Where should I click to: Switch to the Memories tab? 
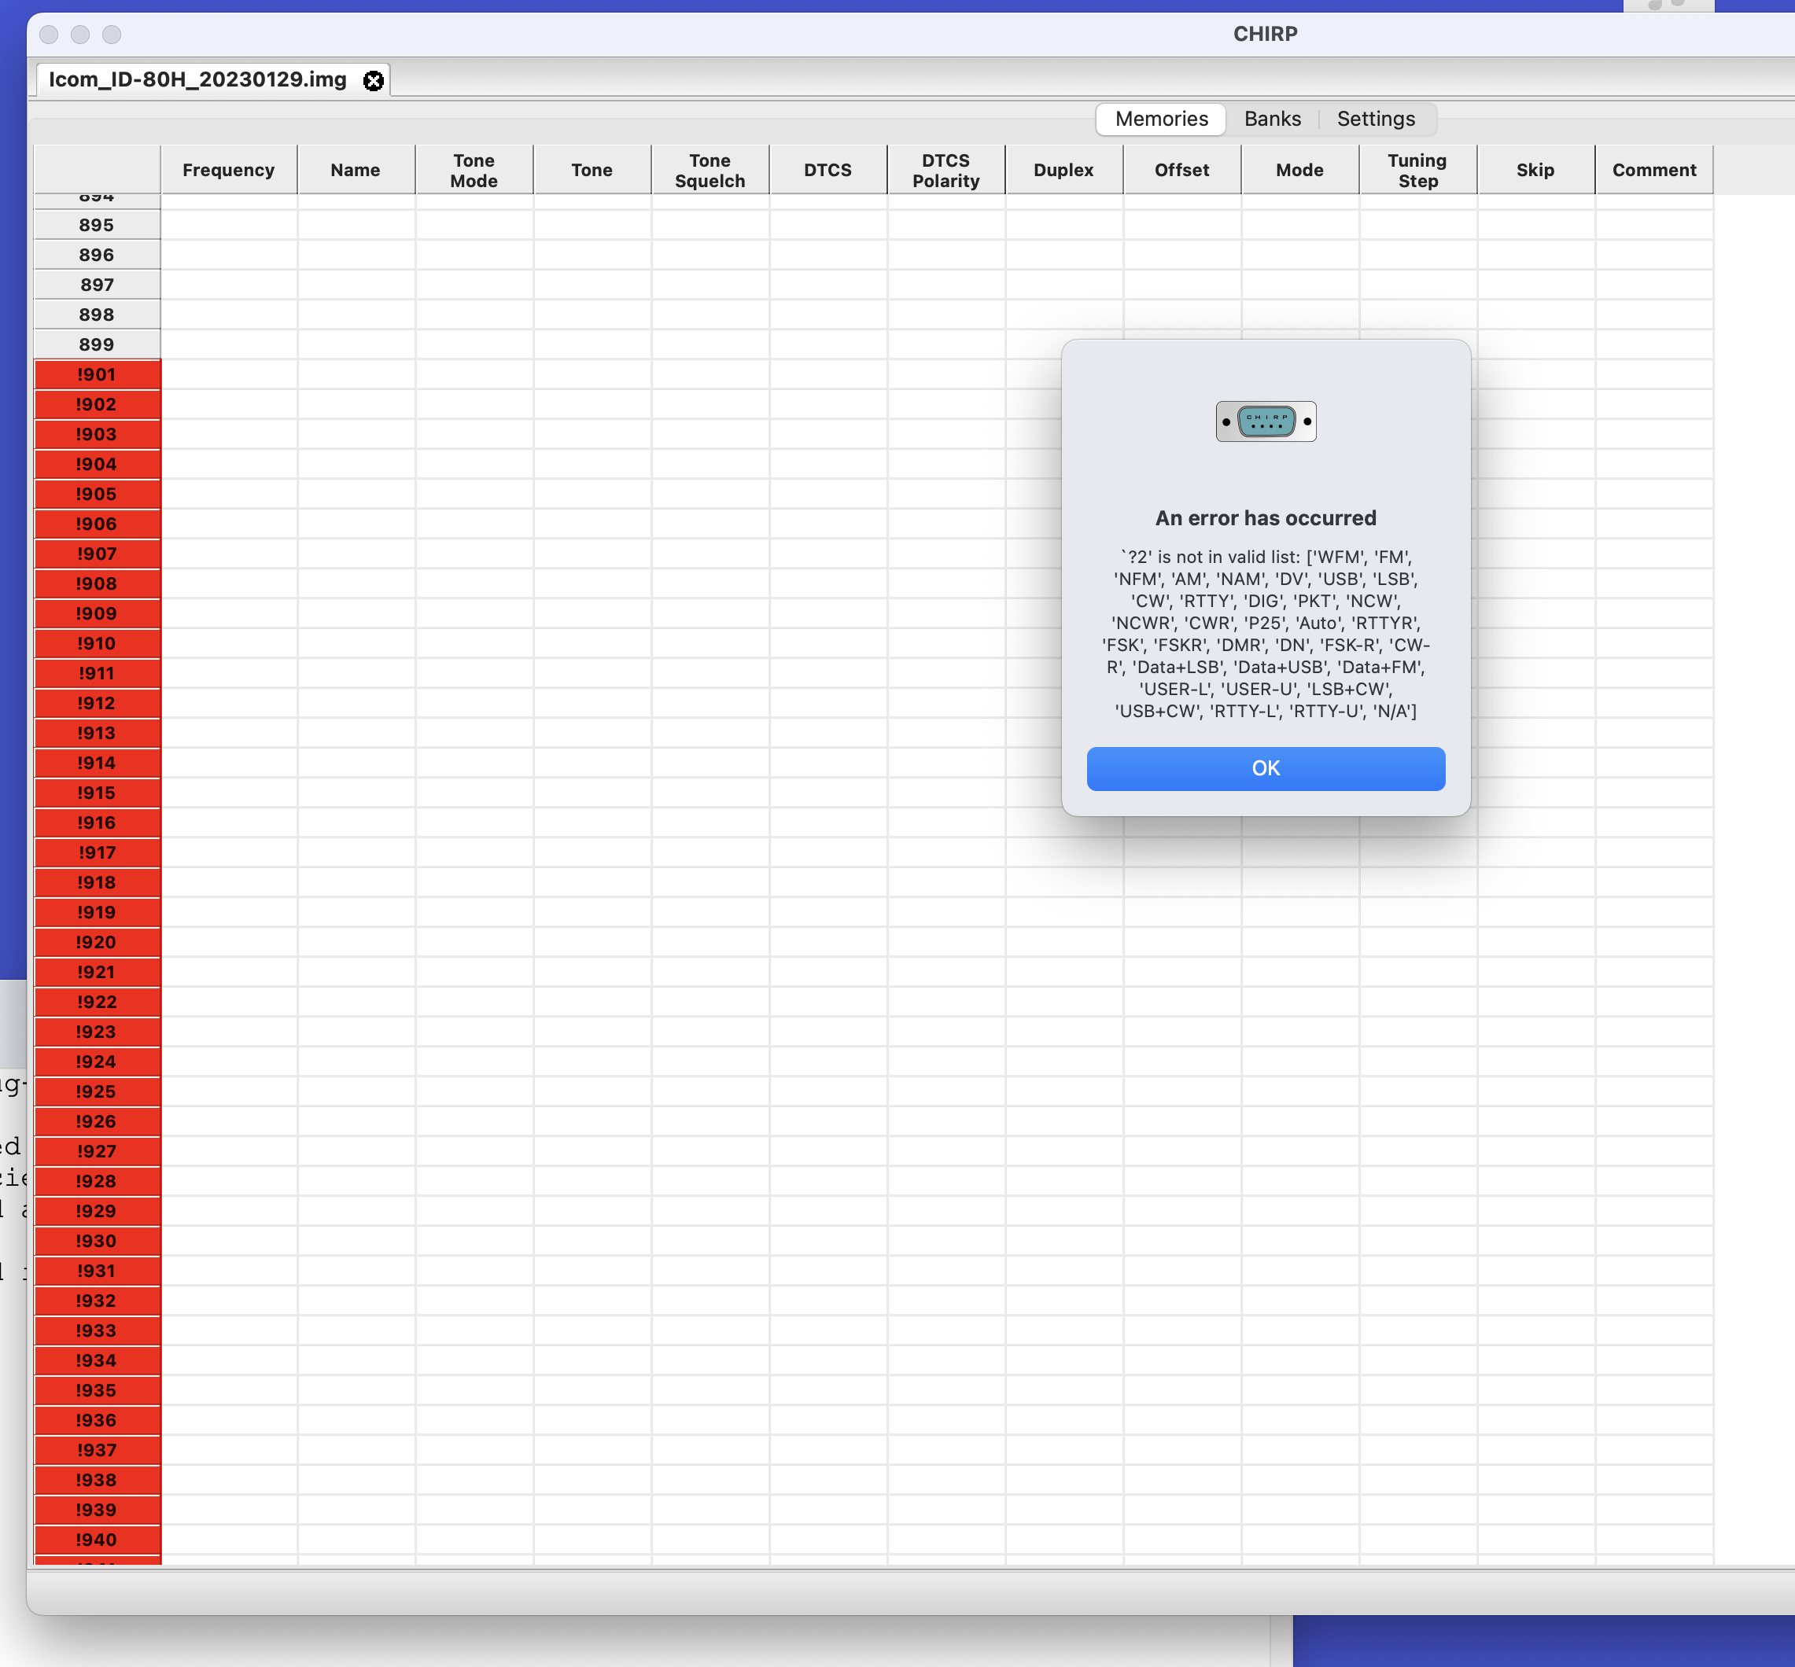tap(1160, 119)
